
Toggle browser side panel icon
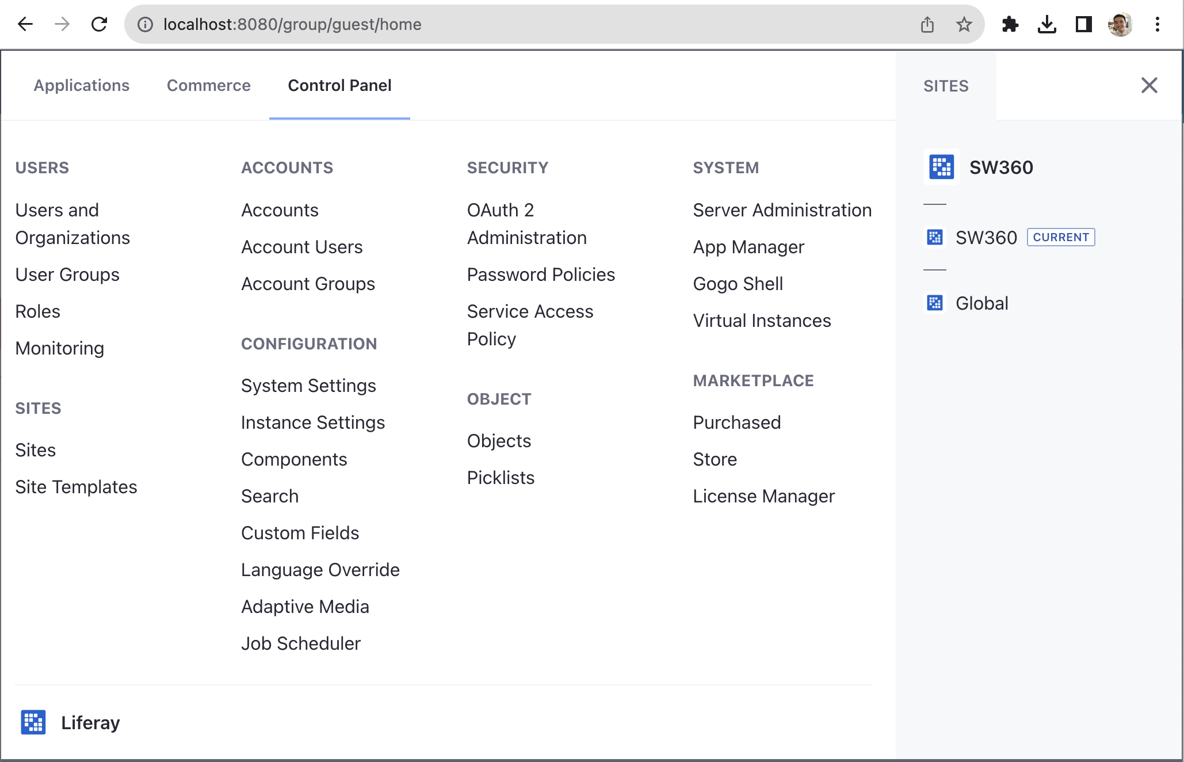pos(1083,24)
